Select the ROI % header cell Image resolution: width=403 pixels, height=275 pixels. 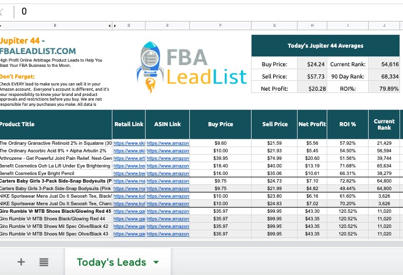(348, 124)
